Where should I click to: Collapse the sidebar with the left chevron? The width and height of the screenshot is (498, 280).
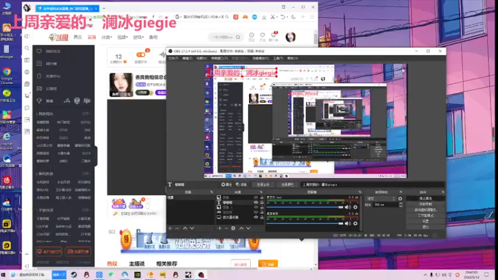[27, 266]
